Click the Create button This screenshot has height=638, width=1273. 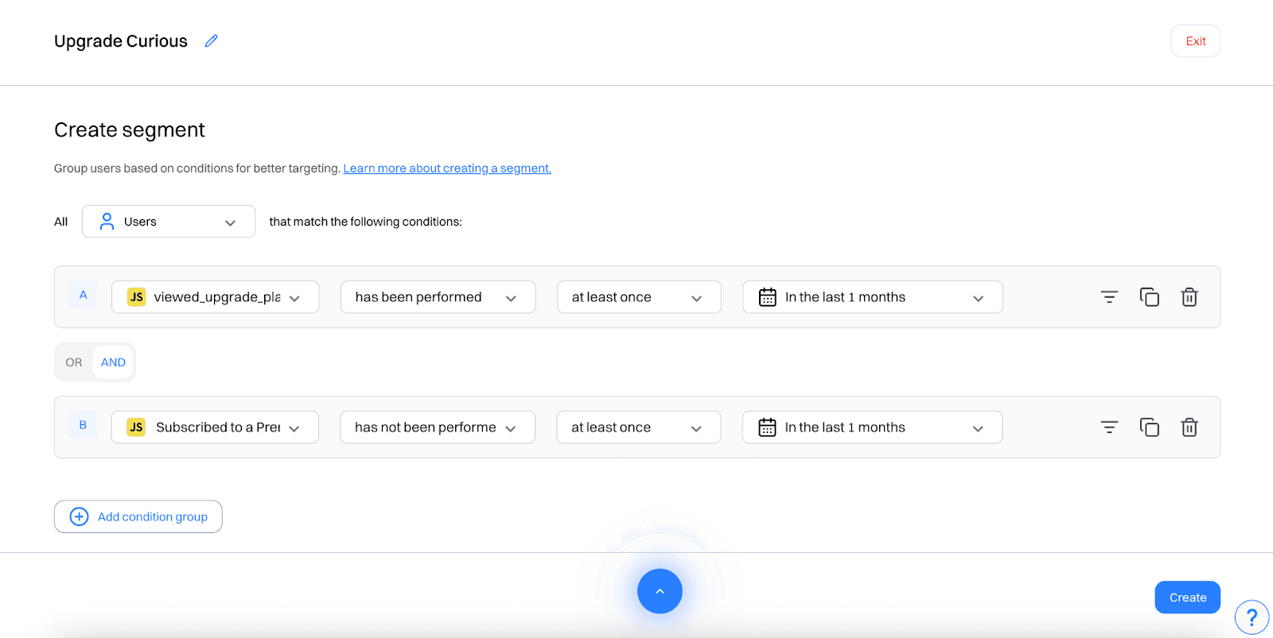(x=1187, y=597)
